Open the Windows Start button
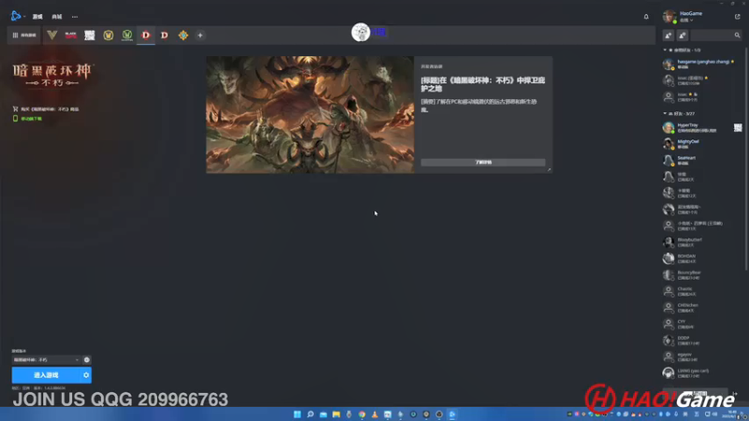Screen dimensions: 749x421 297,414
